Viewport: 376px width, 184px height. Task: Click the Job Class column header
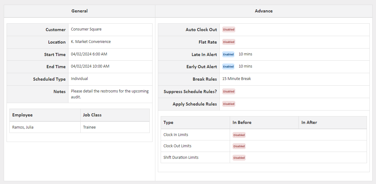(92, 115)
